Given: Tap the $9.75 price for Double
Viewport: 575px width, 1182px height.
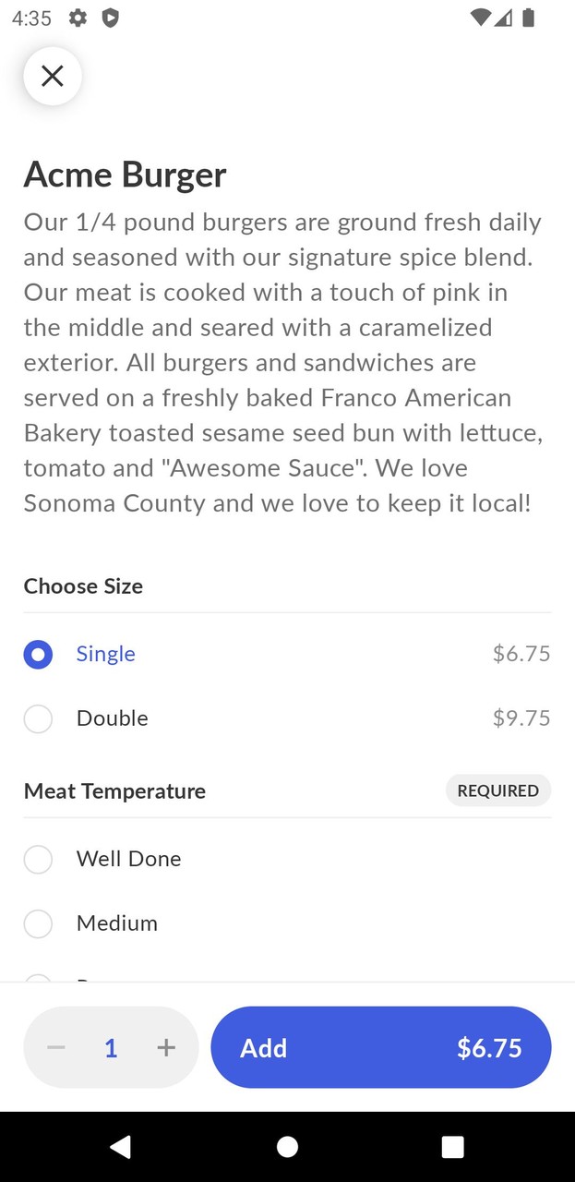Looking at the screenshot, I should [521, 718].
